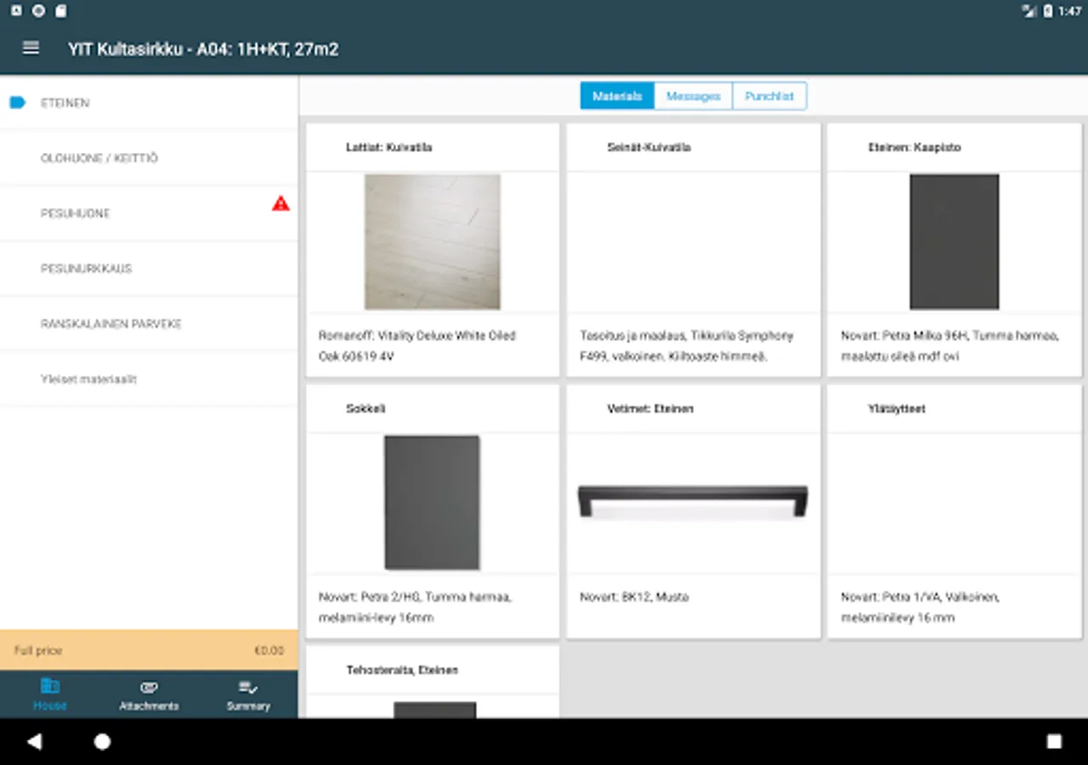Click the dark grey Kaapisto door thumbnail
This screenshot has width=1088, height=765.
(x=955, y=242)
